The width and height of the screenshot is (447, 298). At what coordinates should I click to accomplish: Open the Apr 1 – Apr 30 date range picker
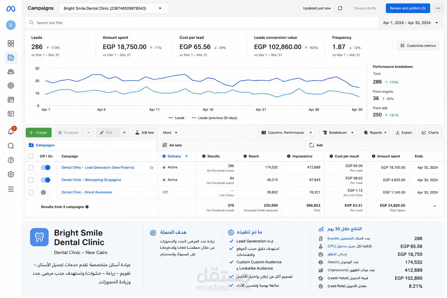(410, 23)
